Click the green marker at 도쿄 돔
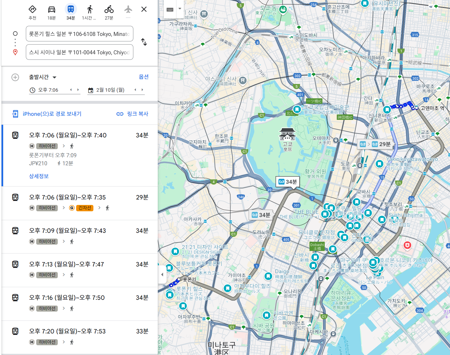The height and width of the screenshot is (355, 450). (283, 9)
